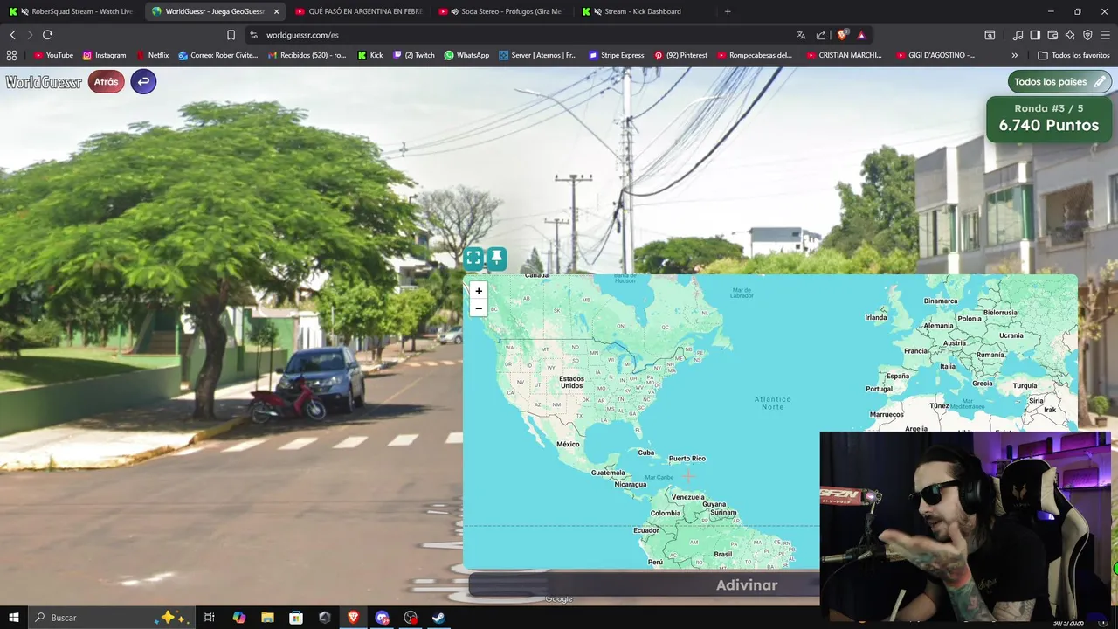Open Microsoft Store from the taskbar
Image resolution: width=1118 pixels, height=629 pixels.
point(296,618)
